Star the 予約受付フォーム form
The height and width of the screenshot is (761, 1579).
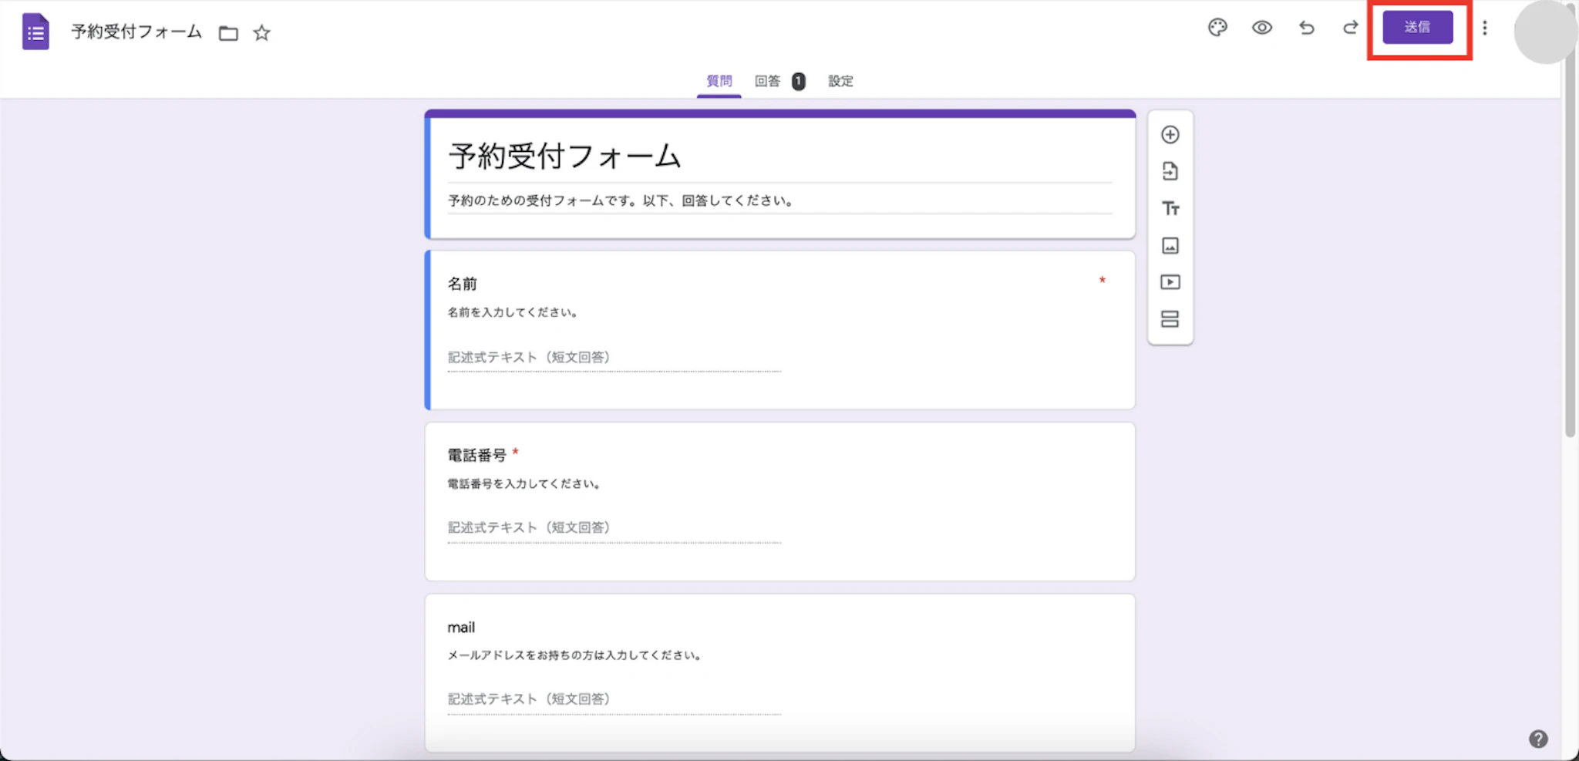(x=261, y=33)
